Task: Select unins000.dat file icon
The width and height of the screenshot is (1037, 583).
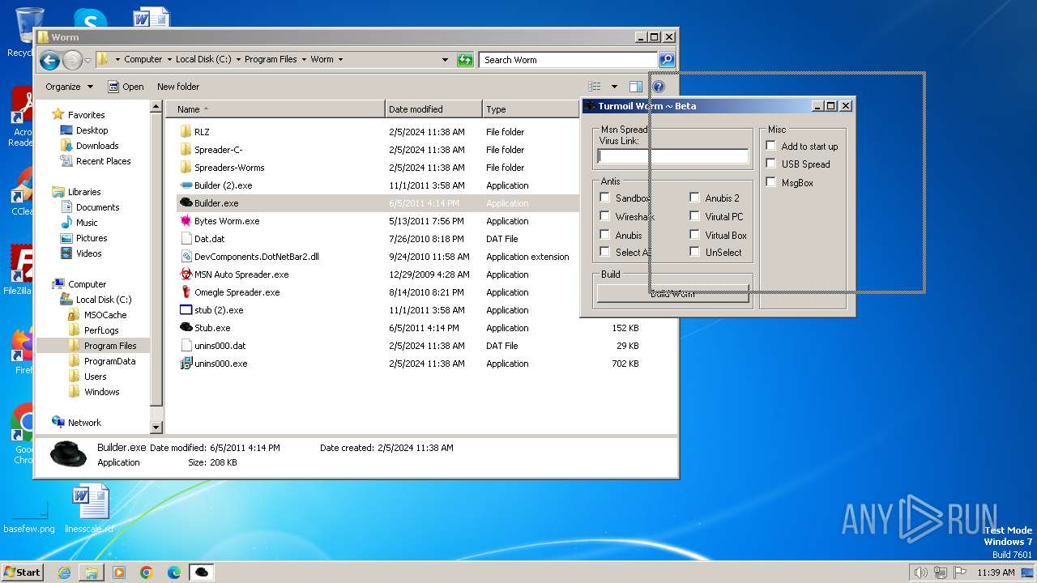Action: coord(186,346)
